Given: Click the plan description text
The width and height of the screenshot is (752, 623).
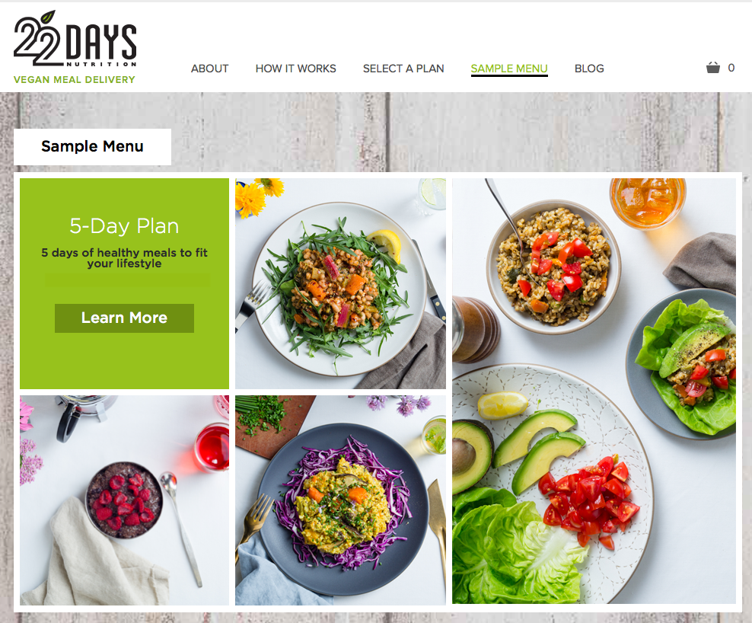Looking at the screenshot, I should click(124, 257).
